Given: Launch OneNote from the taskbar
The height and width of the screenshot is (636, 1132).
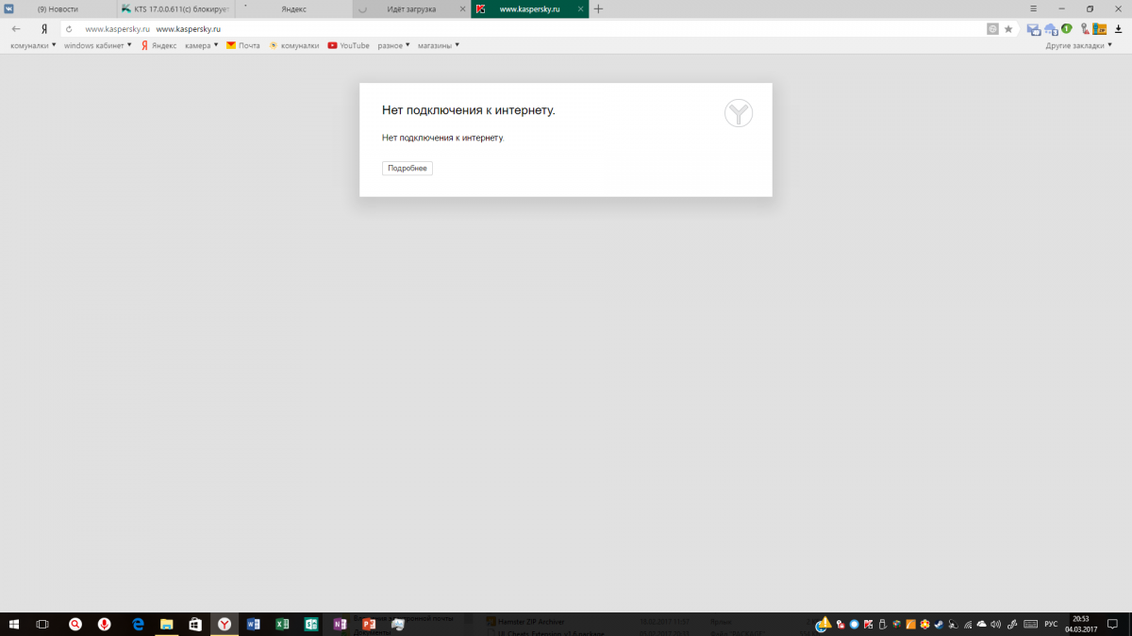Looking at the screenshot, I should 340,624.
